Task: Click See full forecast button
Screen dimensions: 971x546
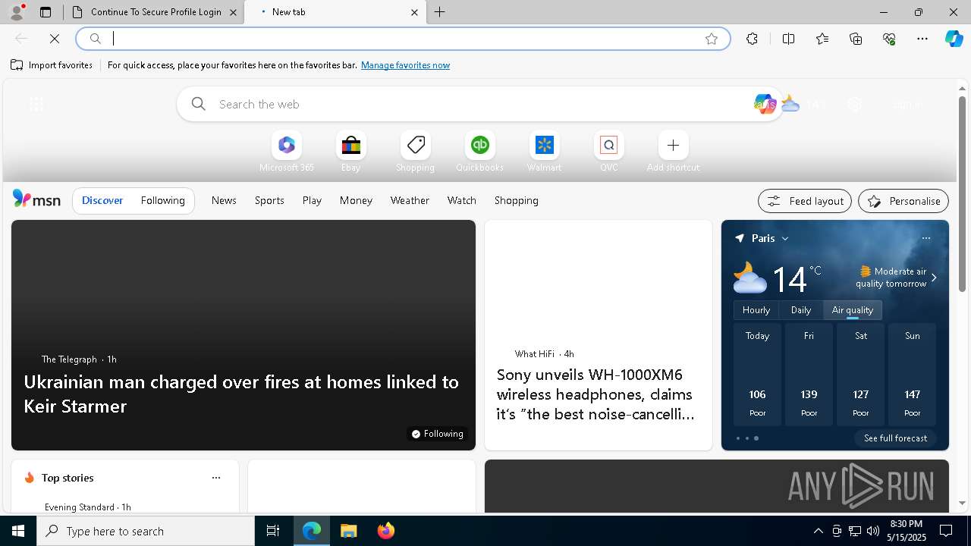Action: pyautogui.click(x=895, y=438)
